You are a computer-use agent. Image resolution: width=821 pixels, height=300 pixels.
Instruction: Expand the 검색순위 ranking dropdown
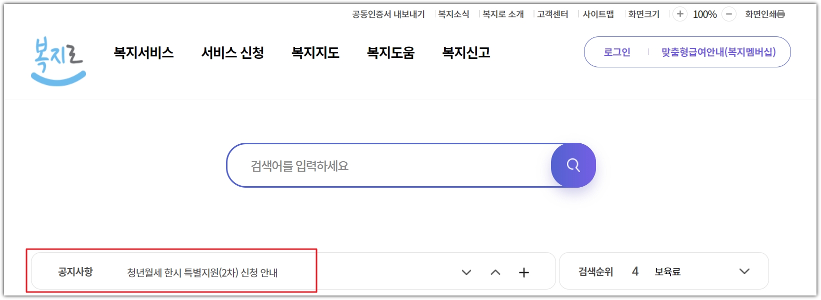(x=744, y=271)
